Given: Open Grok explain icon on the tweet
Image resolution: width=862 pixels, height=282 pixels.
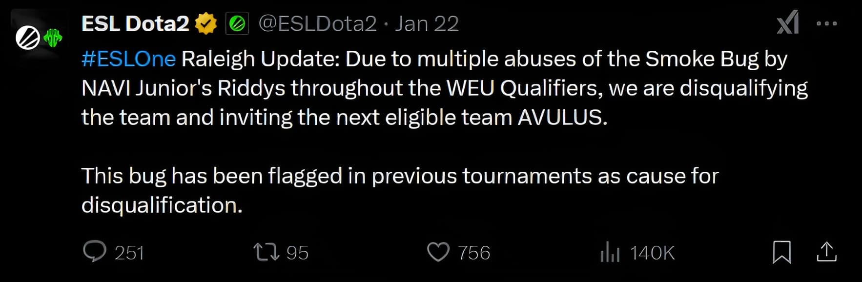Looking at the screenshot, I should [x=788, y=23].
